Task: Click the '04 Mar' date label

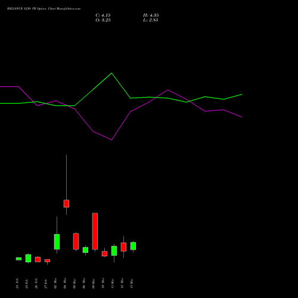Action: [65, 283]
